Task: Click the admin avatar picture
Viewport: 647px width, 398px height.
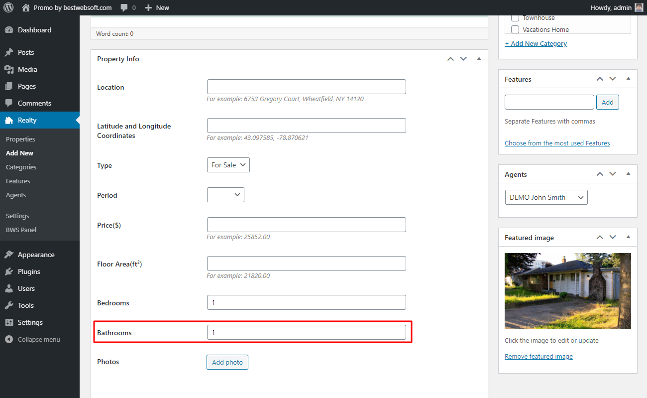Action: coord(639,7)
